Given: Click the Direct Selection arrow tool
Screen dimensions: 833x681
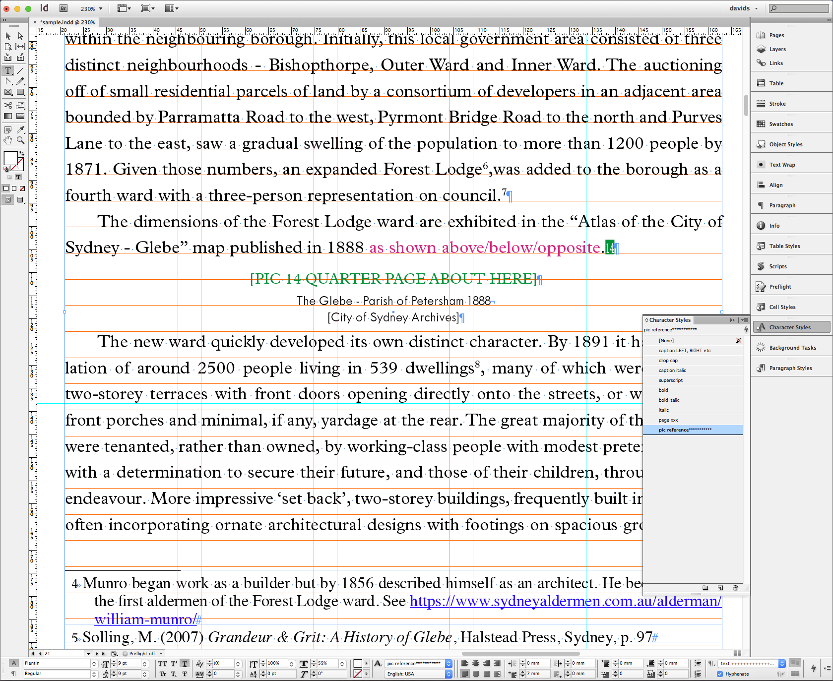Looking at the screenshot, I should click(20, 36).
